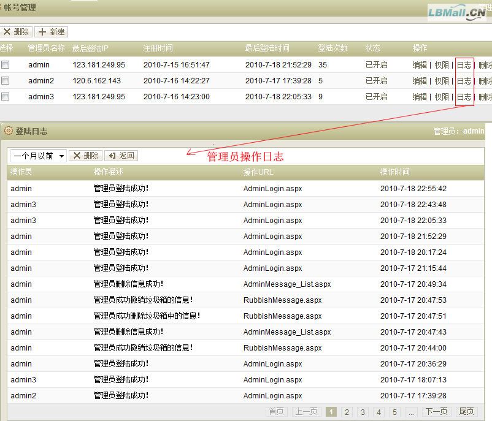492x421 pixels.
Task: Click the 新建 button to add an admin
Action: [52, 32]
